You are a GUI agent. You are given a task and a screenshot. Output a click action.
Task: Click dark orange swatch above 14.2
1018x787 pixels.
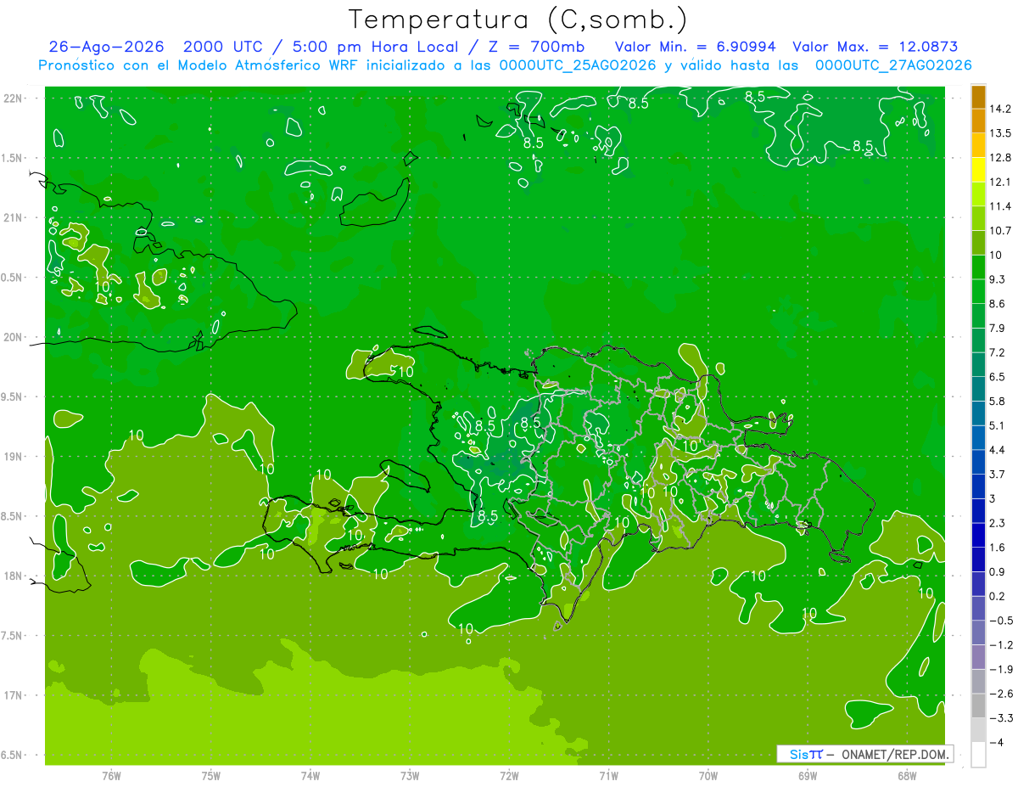[978, 97]
